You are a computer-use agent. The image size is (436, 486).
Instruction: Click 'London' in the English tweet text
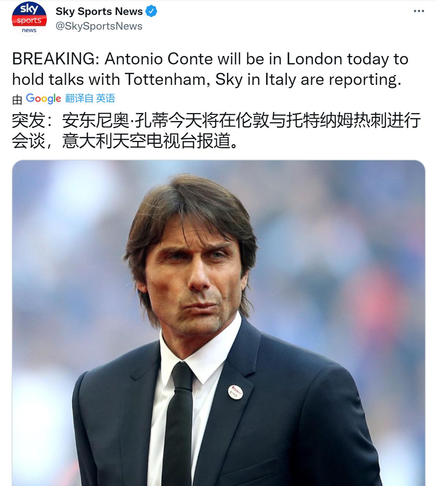[x=314, y=59]
